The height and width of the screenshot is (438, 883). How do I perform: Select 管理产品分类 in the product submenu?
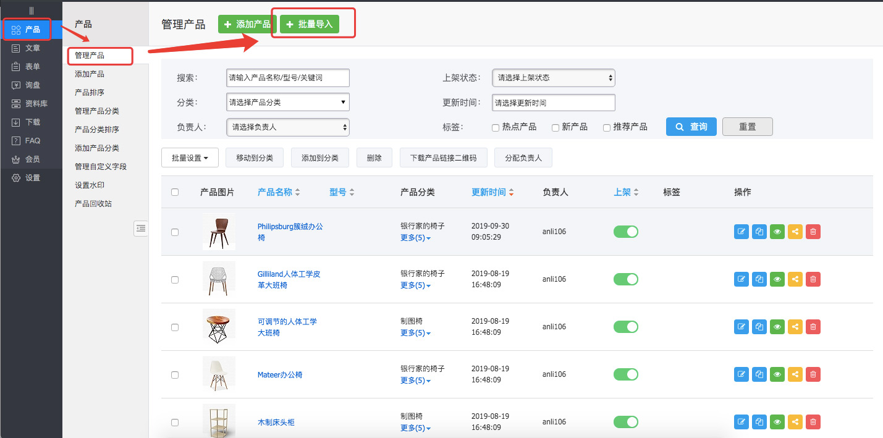(97, 111)
